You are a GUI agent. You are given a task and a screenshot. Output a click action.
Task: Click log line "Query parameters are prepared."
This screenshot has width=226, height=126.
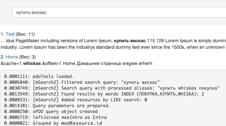(57, 106)
